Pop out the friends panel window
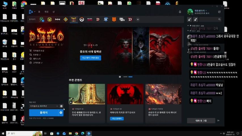 pyautogui.click(x=219, y=12)
